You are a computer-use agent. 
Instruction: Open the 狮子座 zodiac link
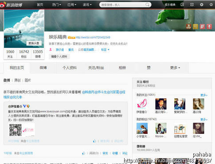point(60,50)
